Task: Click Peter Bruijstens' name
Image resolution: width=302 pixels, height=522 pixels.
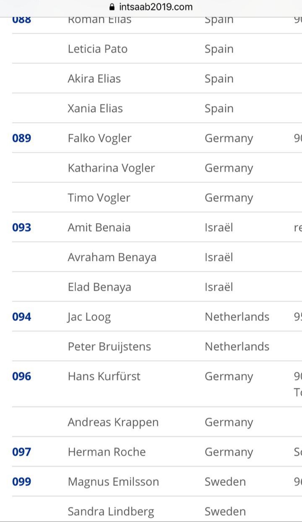Action: coord(109,346)
